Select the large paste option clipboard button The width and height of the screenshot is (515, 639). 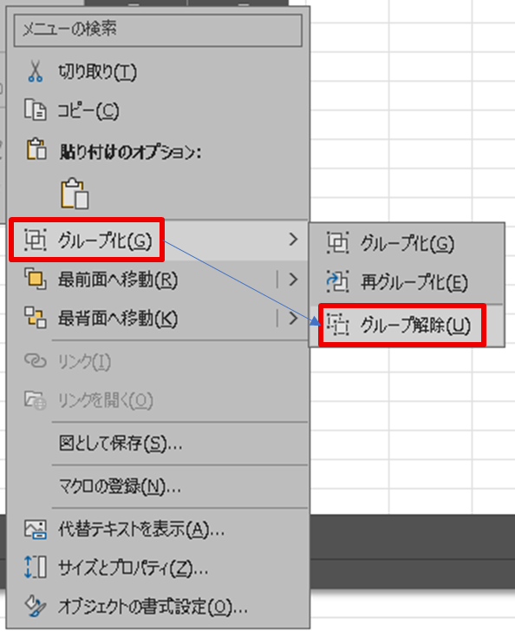click(75, 194)
